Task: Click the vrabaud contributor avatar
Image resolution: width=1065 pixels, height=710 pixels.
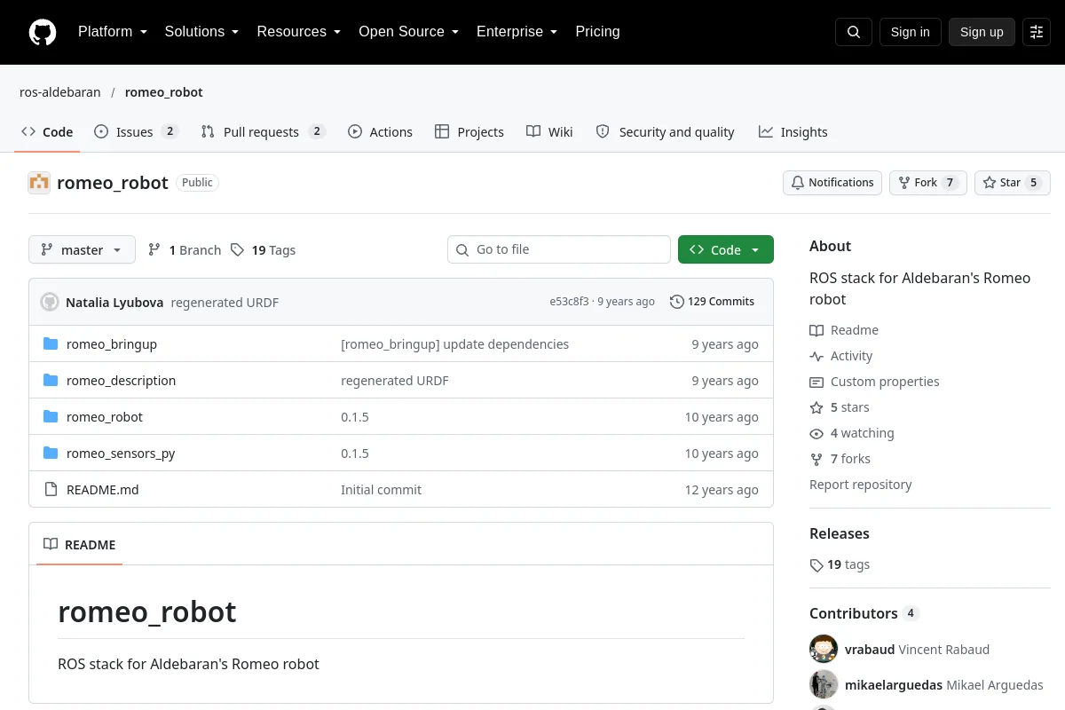Action: pyautogui.click(x=824, y=649)
